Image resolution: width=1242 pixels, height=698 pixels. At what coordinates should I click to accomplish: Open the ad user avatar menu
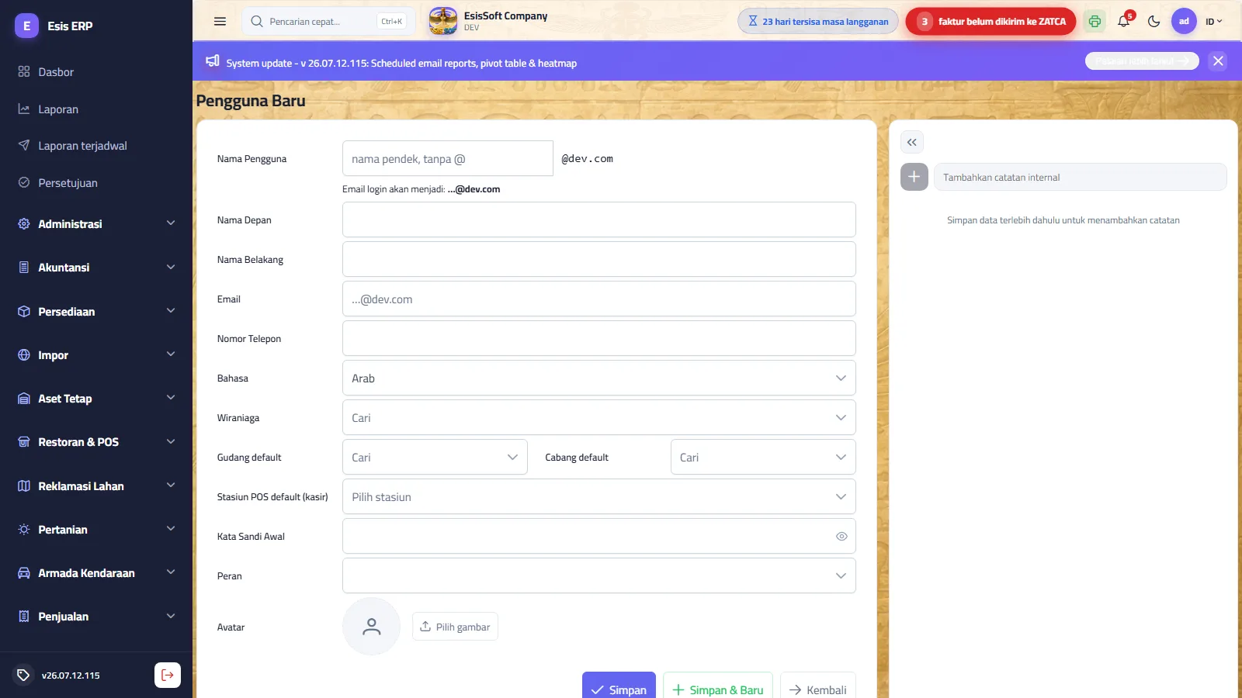coord(1184,22)
